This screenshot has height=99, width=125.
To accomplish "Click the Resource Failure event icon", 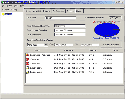I will click(27, 55).
